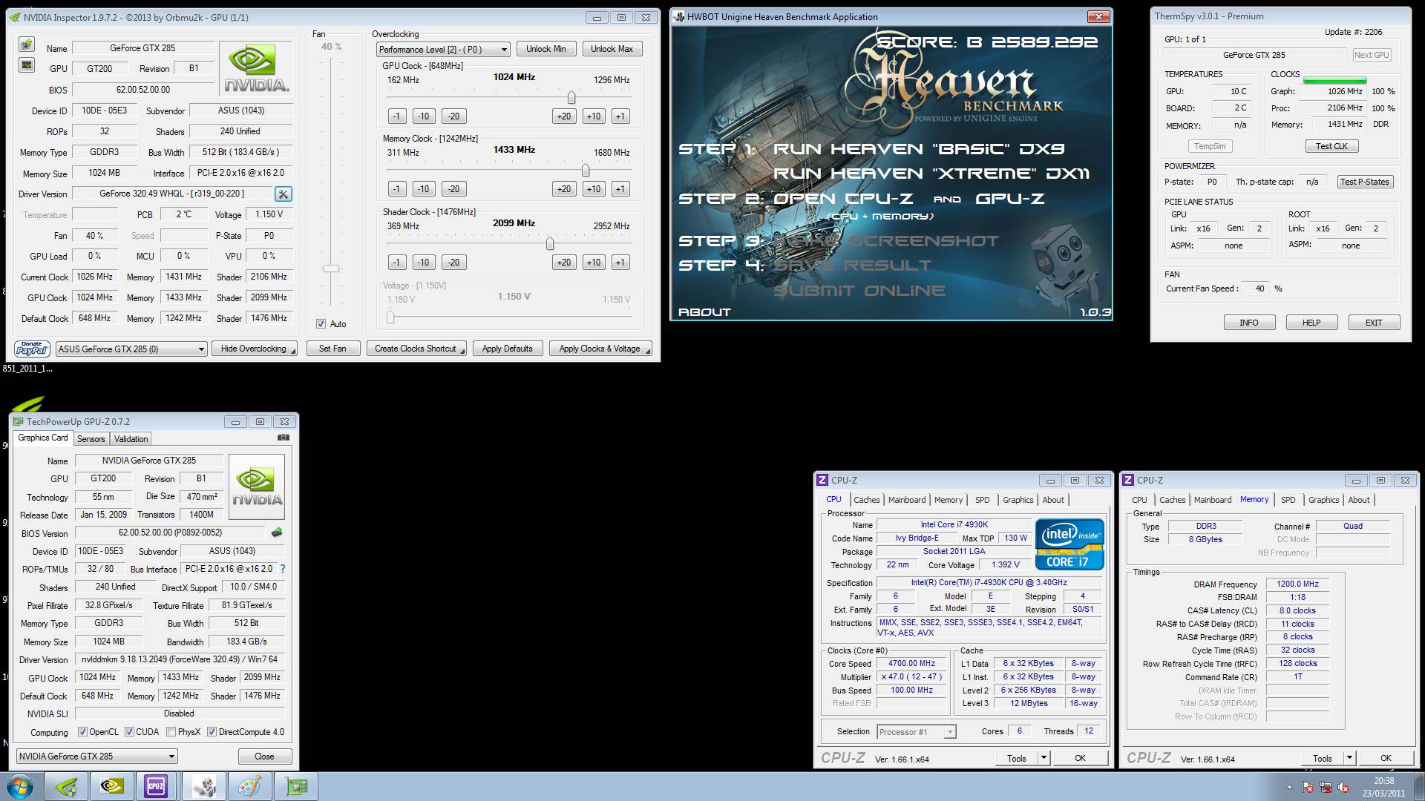Open the Heaven benchmark taskbar icon
The height and width of the screenshot is (801, 1425).
click(x=204, y=786)
